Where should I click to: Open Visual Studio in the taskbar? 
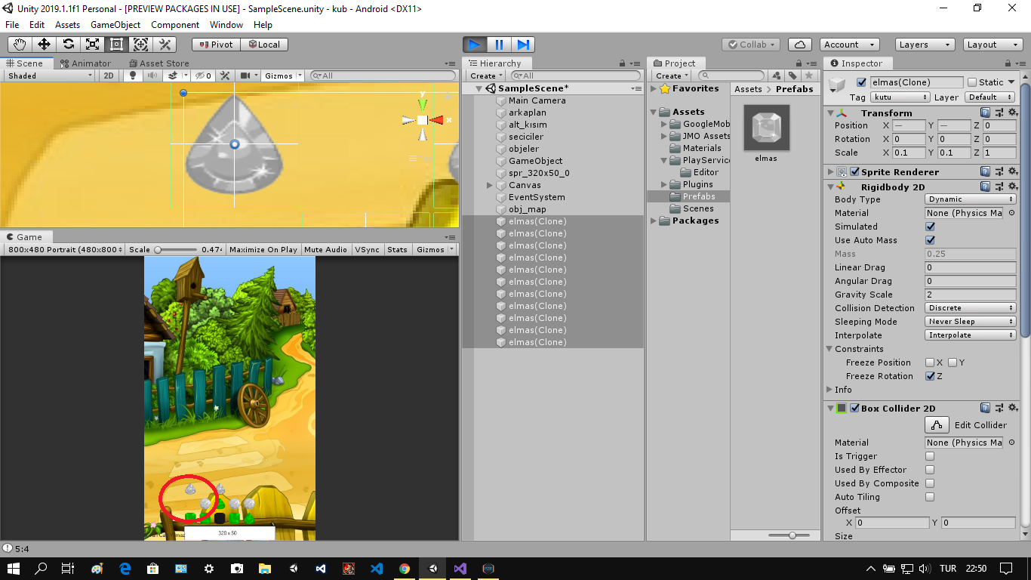pos(460,569)
